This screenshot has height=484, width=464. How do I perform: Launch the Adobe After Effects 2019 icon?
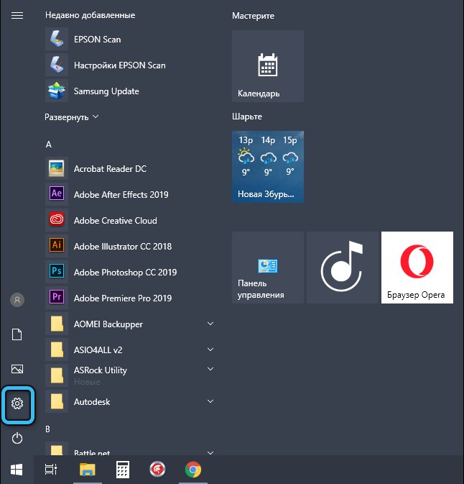57,194
